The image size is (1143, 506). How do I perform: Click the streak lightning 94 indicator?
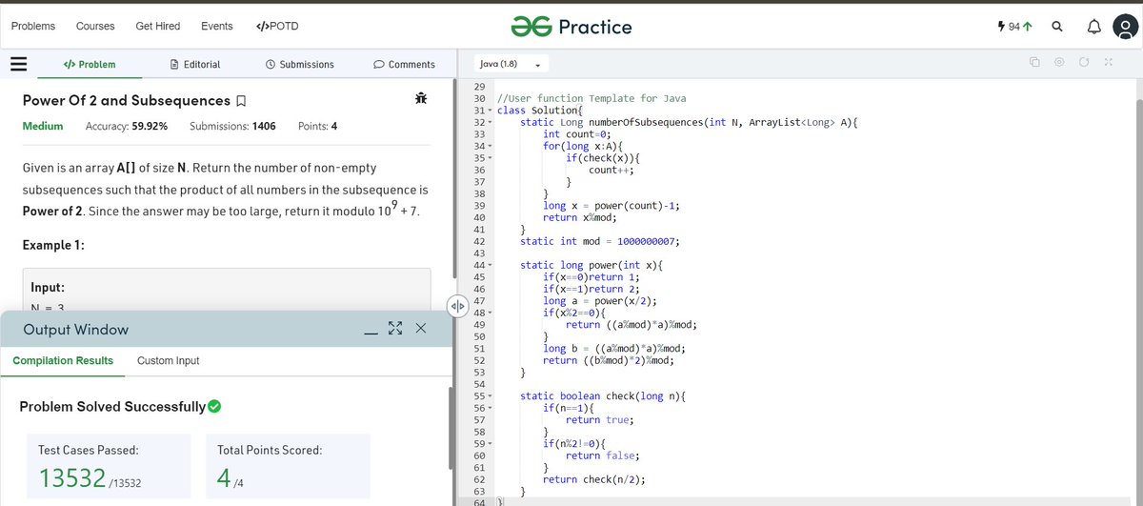pos(1015,28)
